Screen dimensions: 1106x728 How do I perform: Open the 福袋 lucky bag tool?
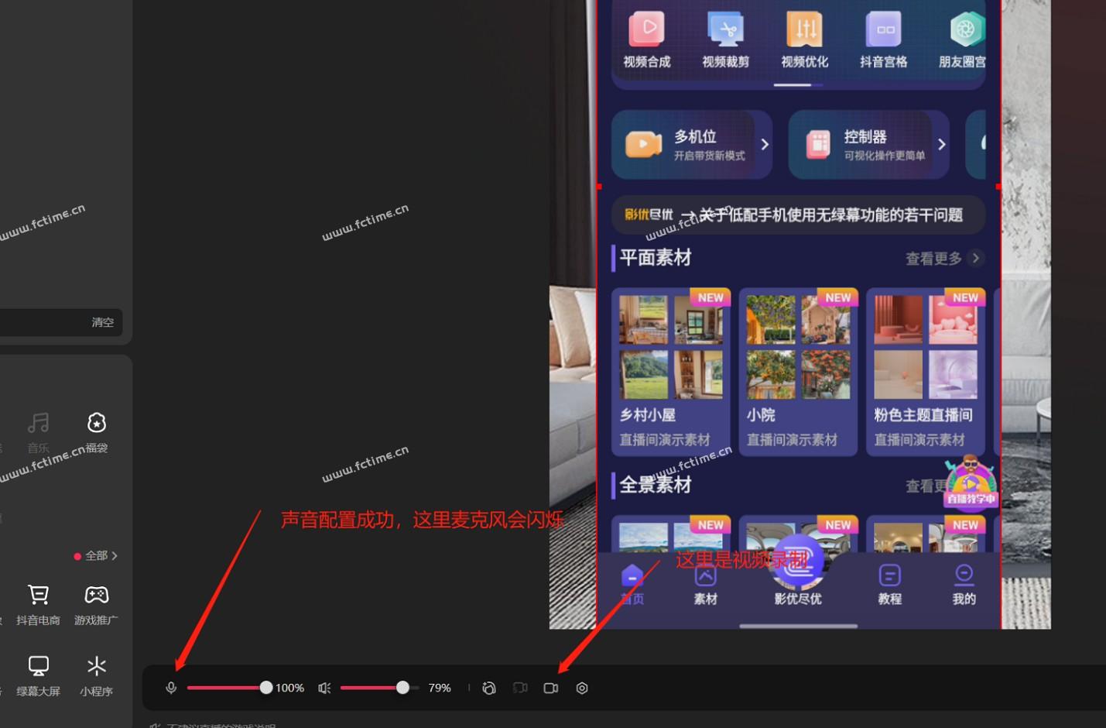point(97,432)
